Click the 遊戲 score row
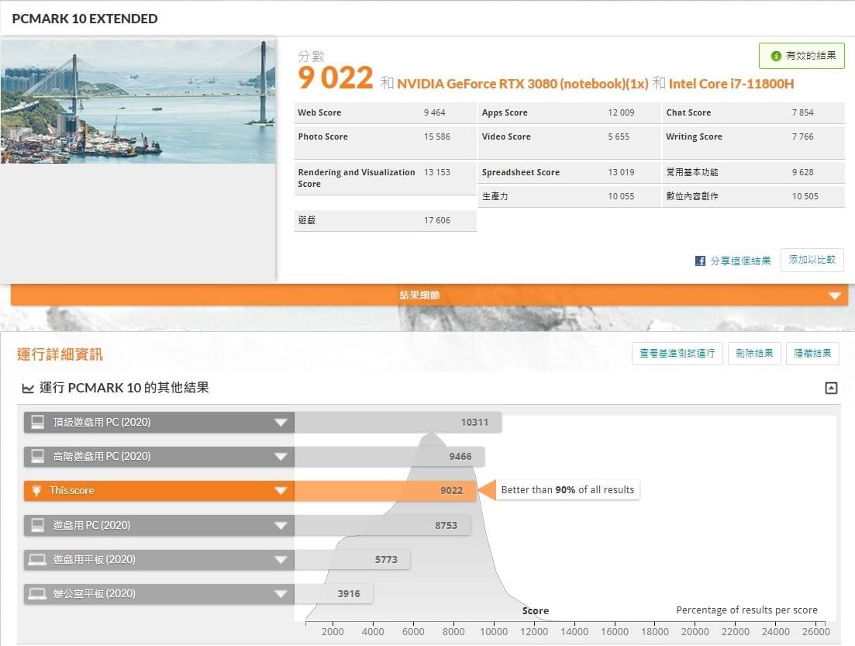Screen dimensions: 855x646 (385, 220)
